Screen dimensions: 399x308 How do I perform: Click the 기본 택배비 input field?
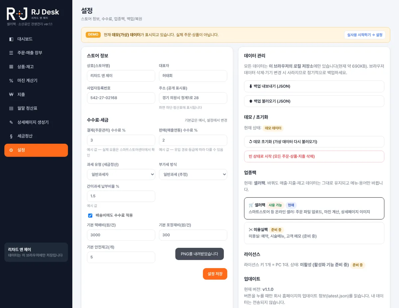click(121, 235)
